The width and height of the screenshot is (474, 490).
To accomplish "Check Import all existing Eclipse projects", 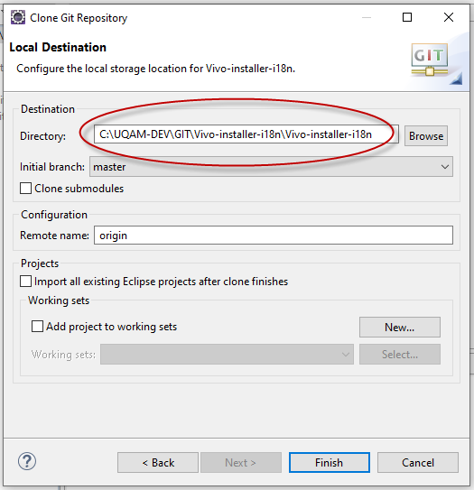I will click(25, 282).
